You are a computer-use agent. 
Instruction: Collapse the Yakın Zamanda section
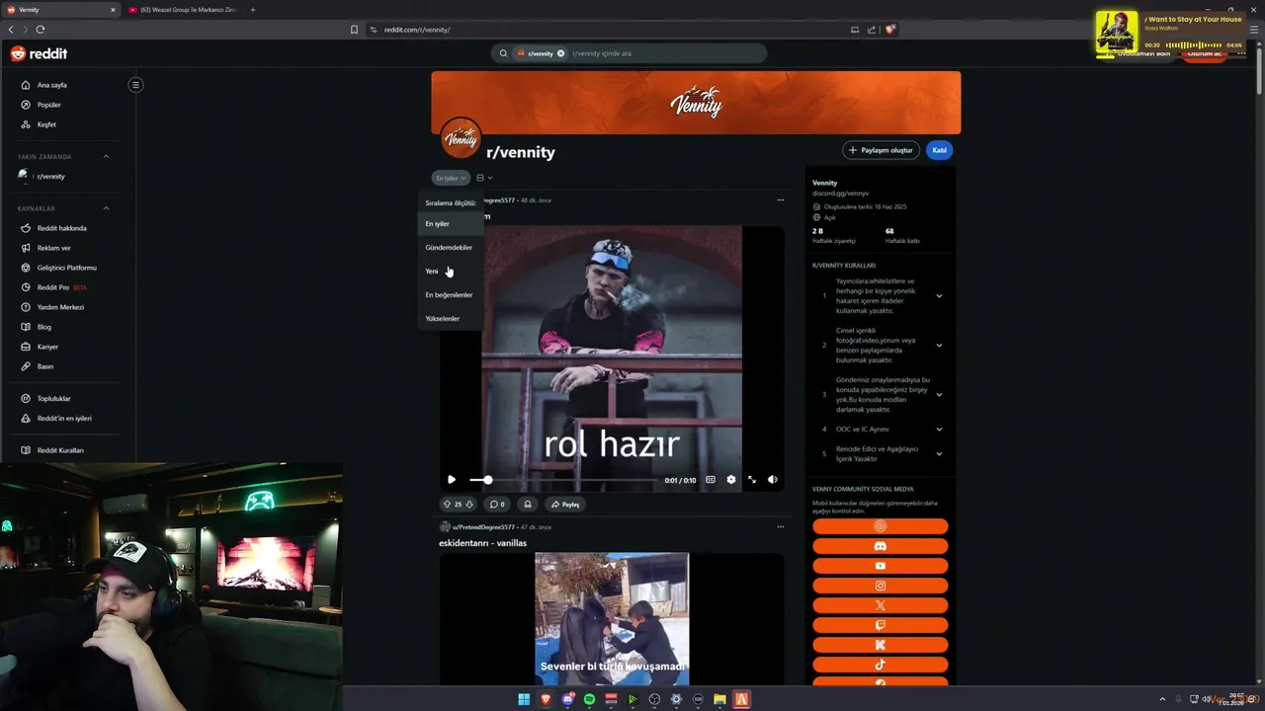(x=106, y=156)
